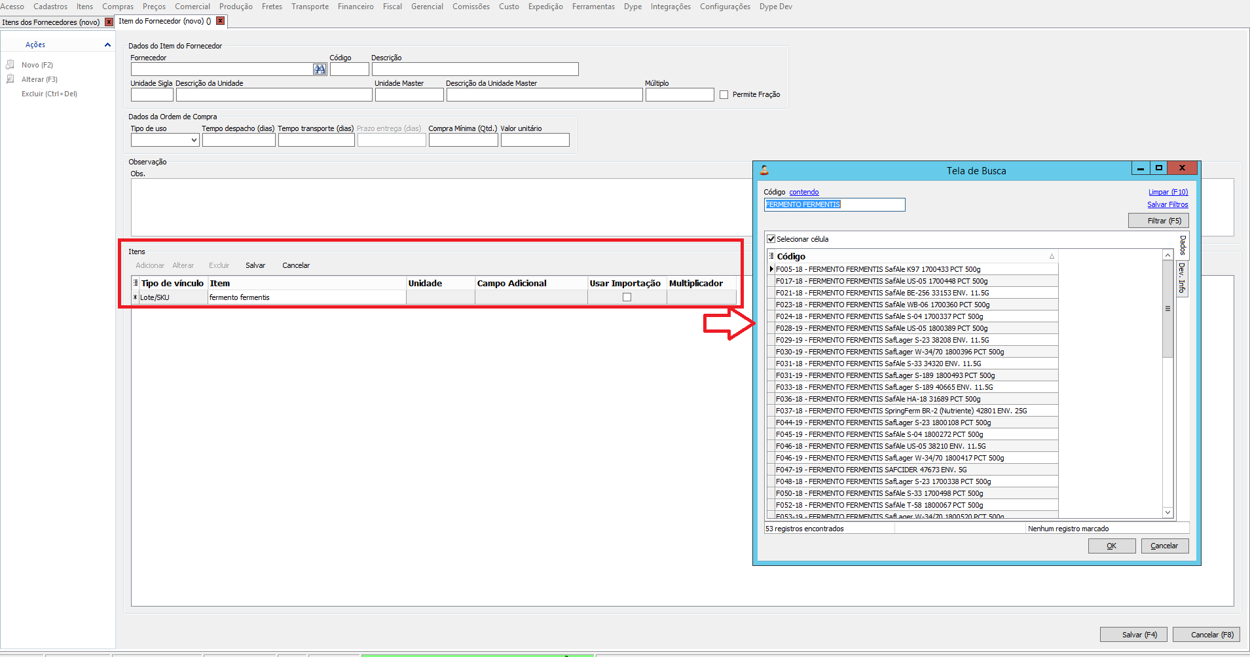Close the Itens dos Fornecedores (novo) tab
The width and height of the screenshot is (1250, 657).
tap(109, 22)
